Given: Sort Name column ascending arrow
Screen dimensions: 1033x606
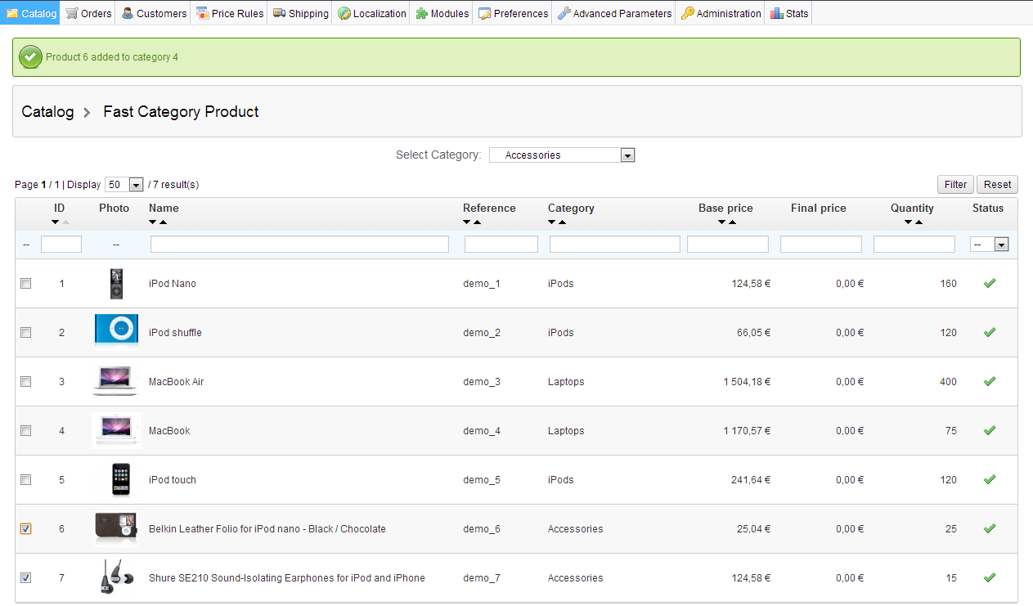Looking at the screenshot, I should pos(163,222).
